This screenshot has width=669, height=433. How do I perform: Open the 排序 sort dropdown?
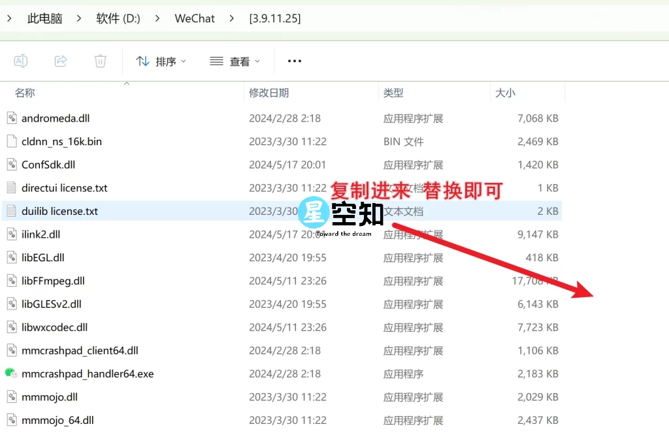coord(161,61)
